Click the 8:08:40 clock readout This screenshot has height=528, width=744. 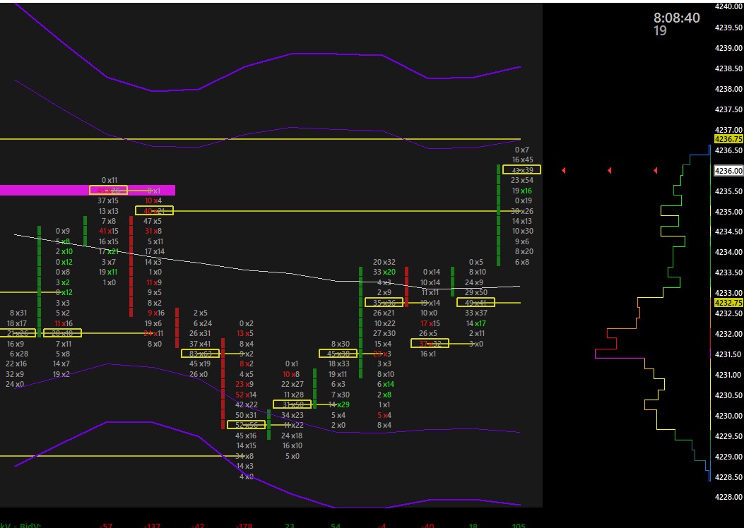tap(677, 18)
